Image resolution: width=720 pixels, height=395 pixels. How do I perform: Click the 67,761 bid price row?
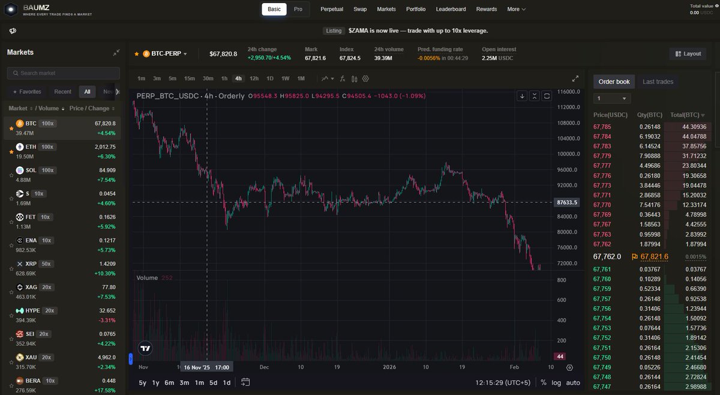[x=650, y=270]
